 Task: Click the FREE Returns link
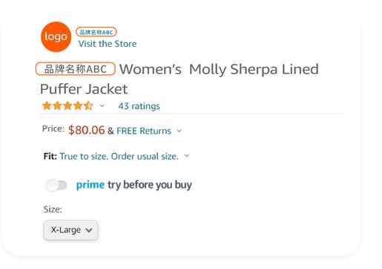click(x=144, y=131)
